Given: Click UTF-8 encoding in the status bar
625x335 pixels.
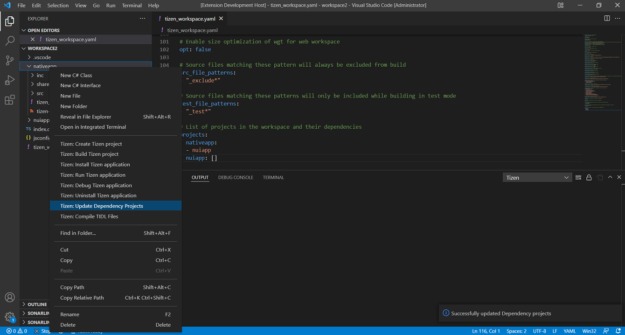Looking at the screenshot, I should [x=539, y=330].
